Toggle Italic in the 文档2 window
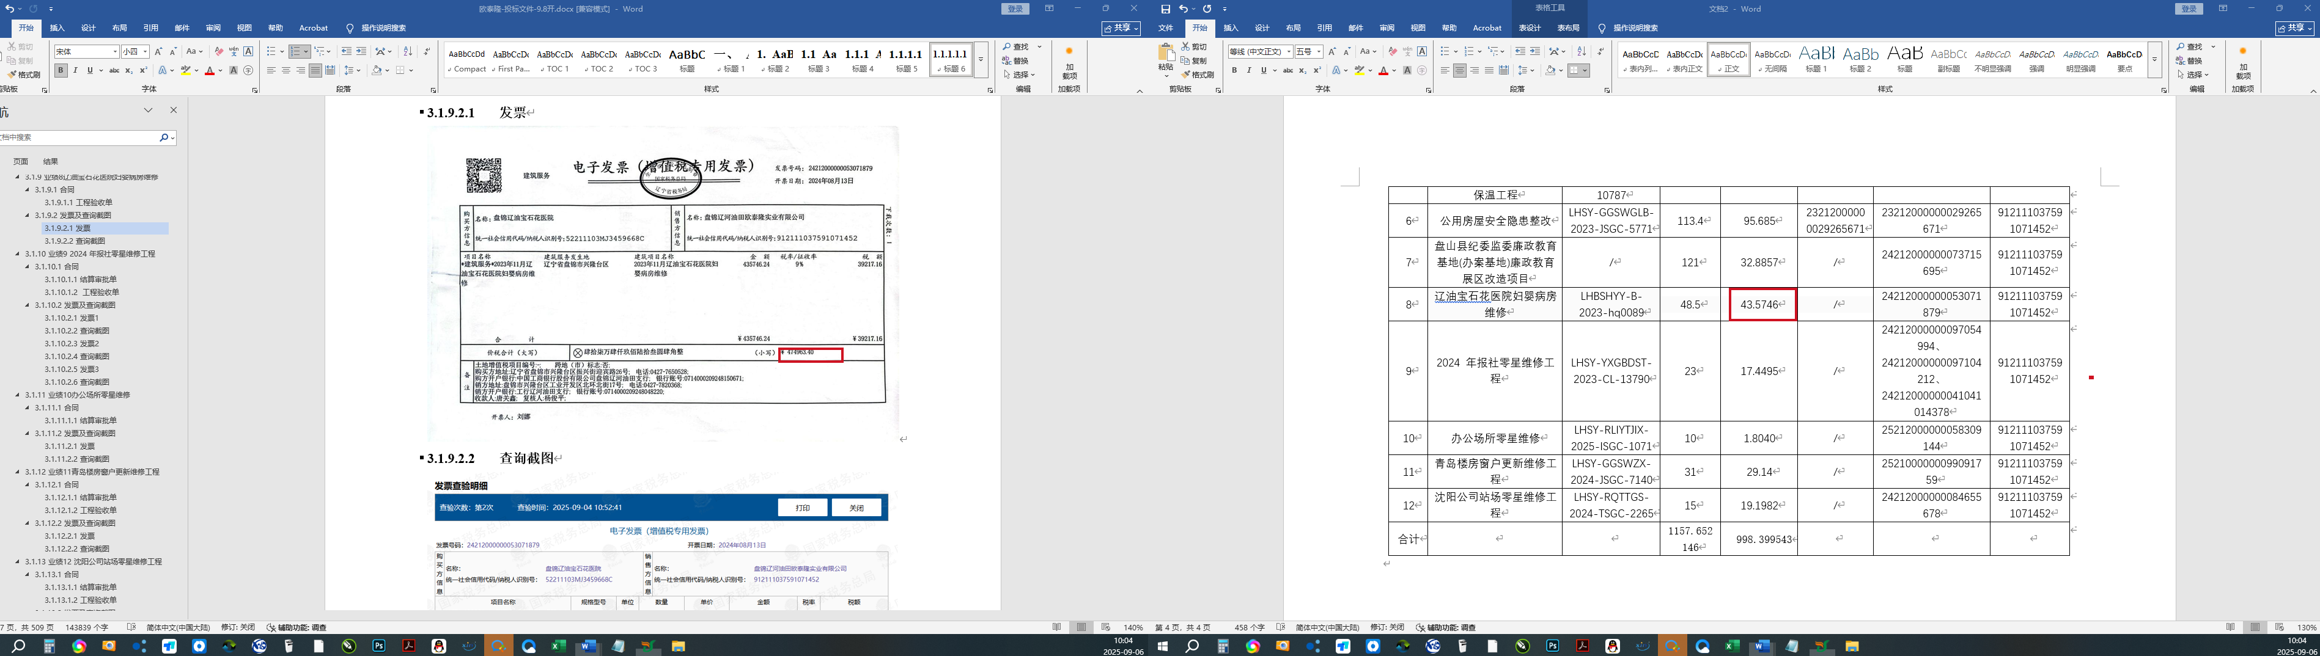2320x656 pixels. 1248,70
